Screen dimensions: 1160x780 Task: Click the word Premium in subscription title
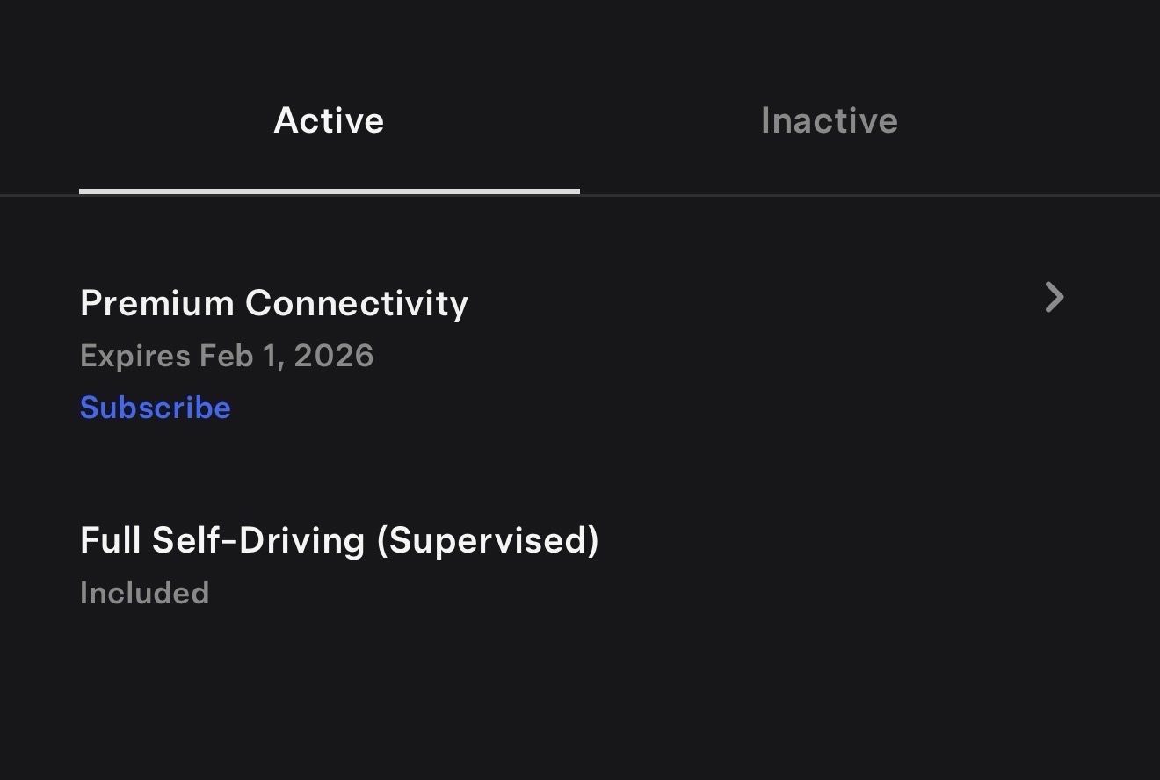click(x=156, y=303)
